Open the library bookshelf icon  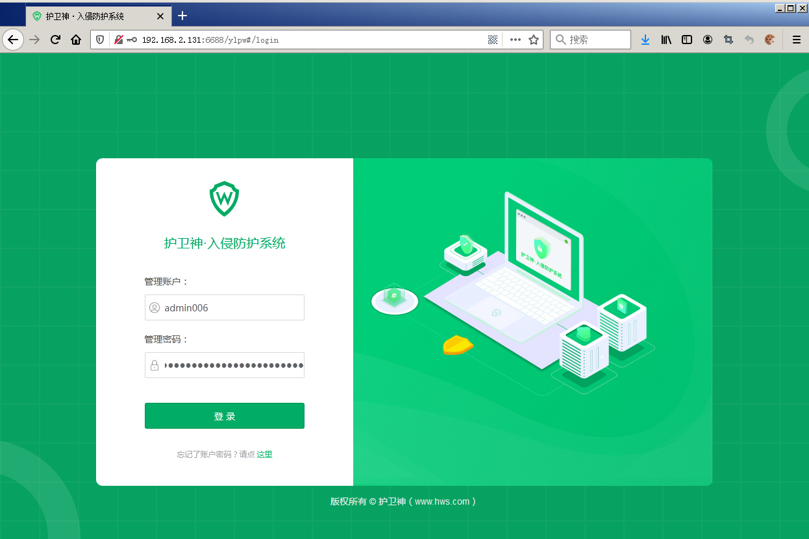point(666,40)
